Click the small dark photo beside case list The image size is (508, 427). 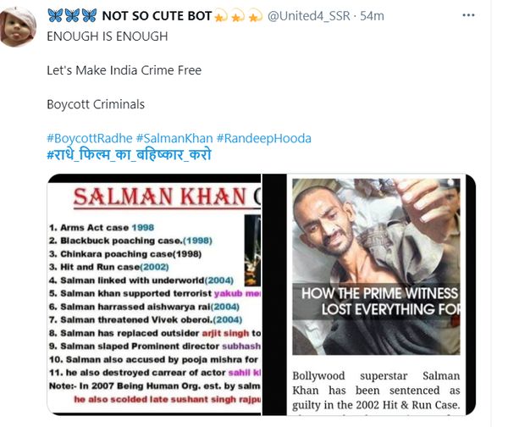[x=252, y=250]
